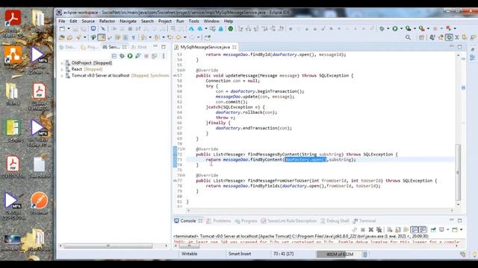Start the server with green play icon
Image resolution: width=478 pixels, height=268 pixels.
130,57
